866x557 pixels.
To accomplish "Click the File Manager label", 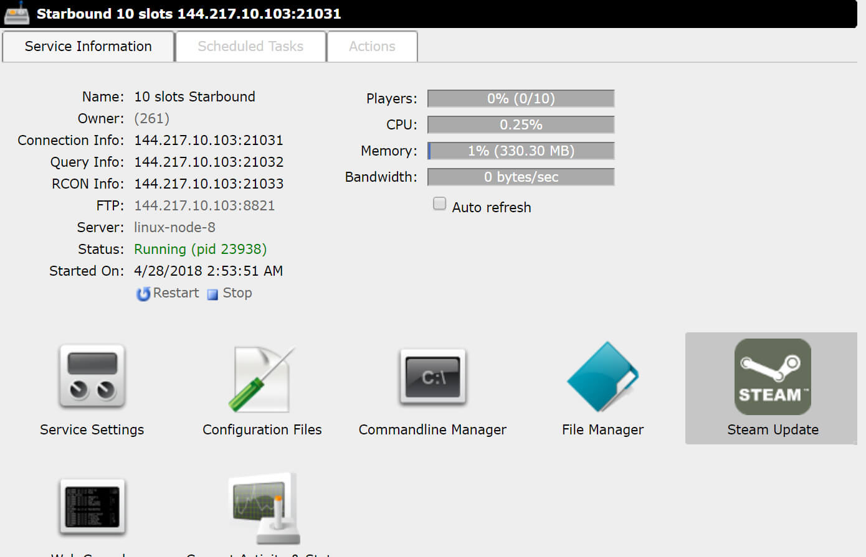I will (x=602, y=429).
